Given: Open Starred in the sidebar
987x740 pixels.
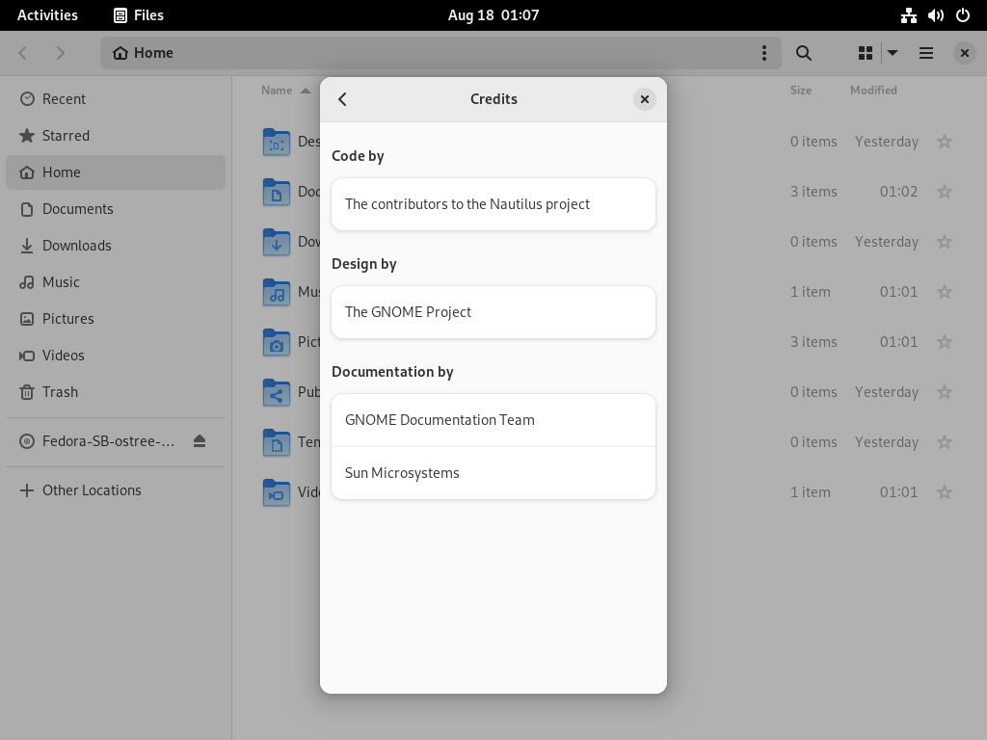Looking at the screenshot, I should pos(116,136).
